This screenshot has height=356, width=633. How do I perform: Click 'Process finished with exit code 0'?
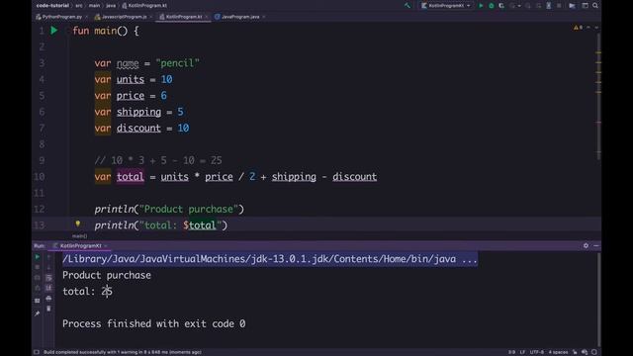point(154,323)
